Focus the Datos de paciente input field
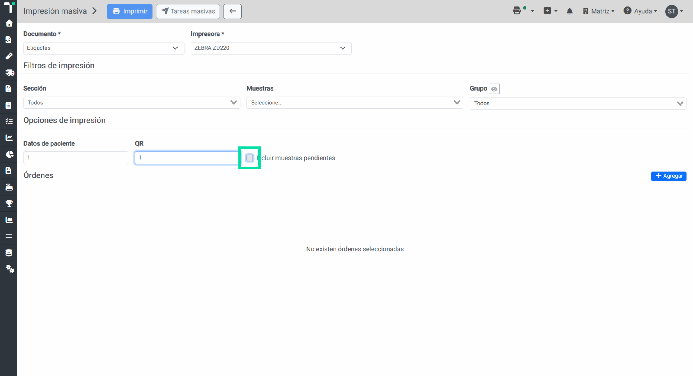 coord(76,158)
